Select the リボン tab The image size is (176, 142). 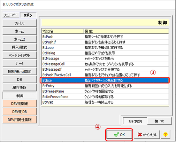pos(28,15)
